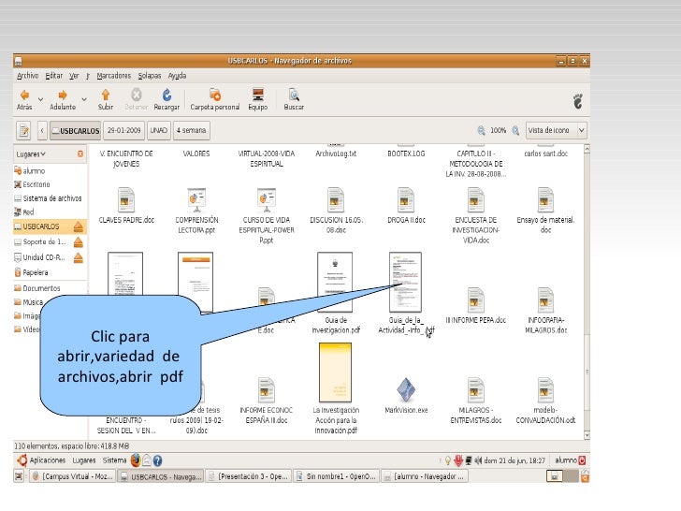
Task: Select Ensayo de material.doc file icon
Action: click(545, 200)
